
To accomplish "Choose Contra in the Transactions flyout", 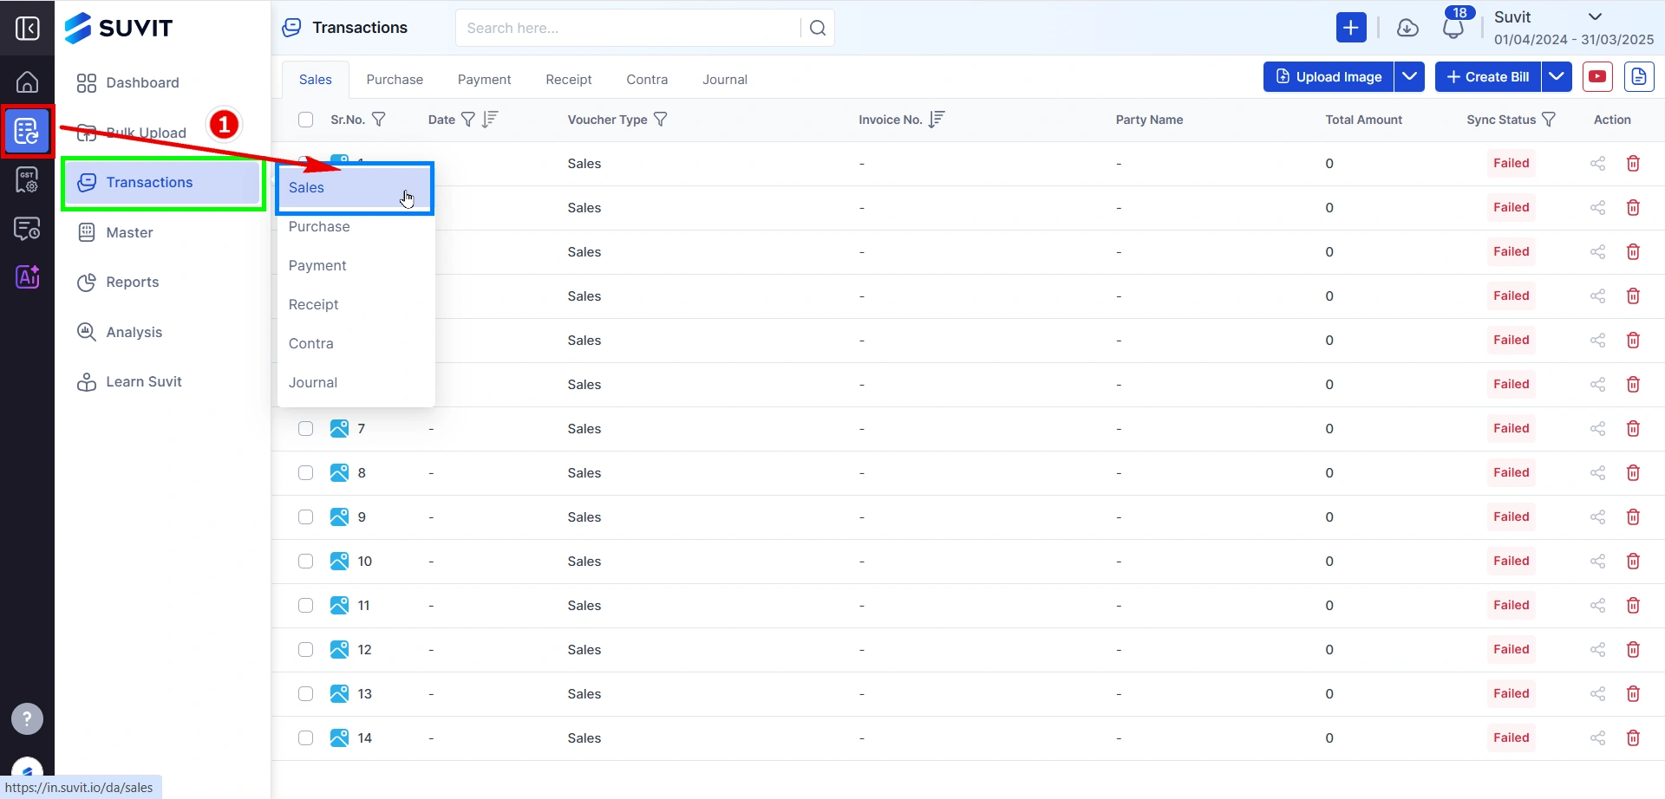I will 355,344.
